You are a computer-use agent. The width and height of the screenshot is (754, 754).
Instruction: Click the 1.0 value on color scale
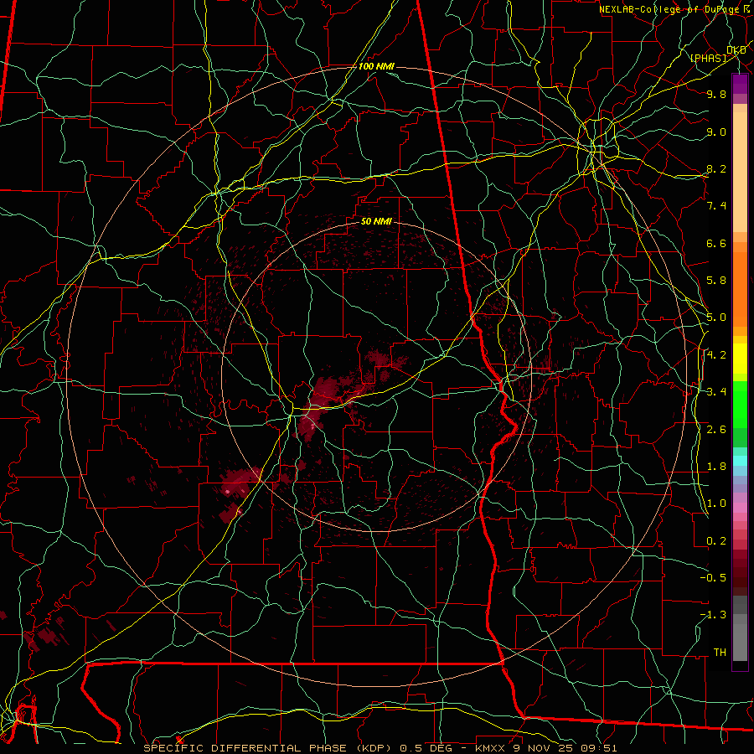pyautogui.click(x=716, y=504)
